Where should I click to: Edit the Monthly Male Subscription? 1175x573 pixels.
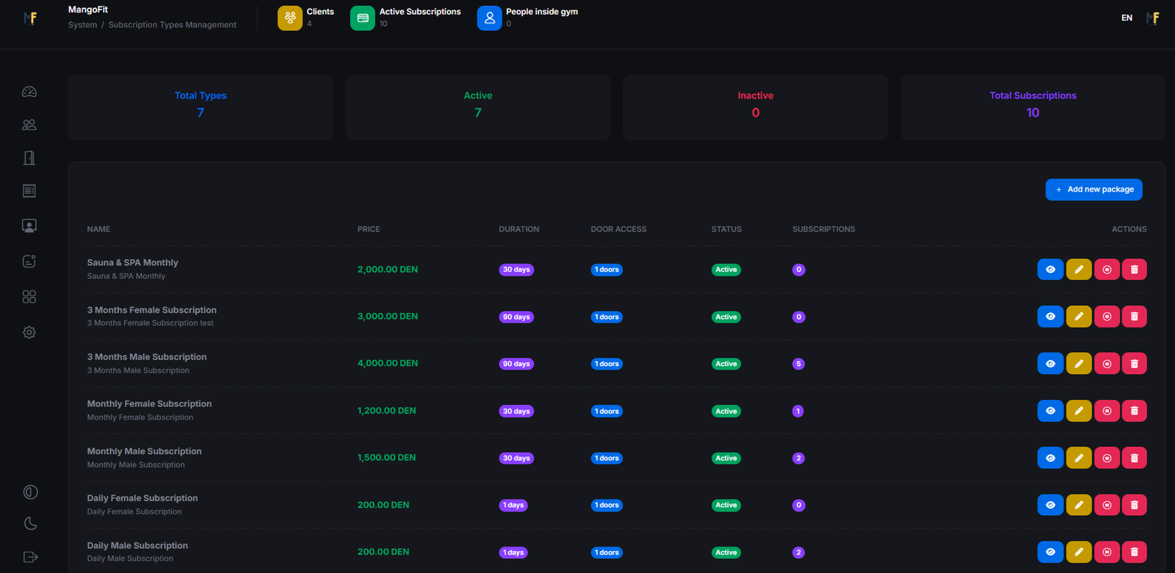[x=1079, y=458]
